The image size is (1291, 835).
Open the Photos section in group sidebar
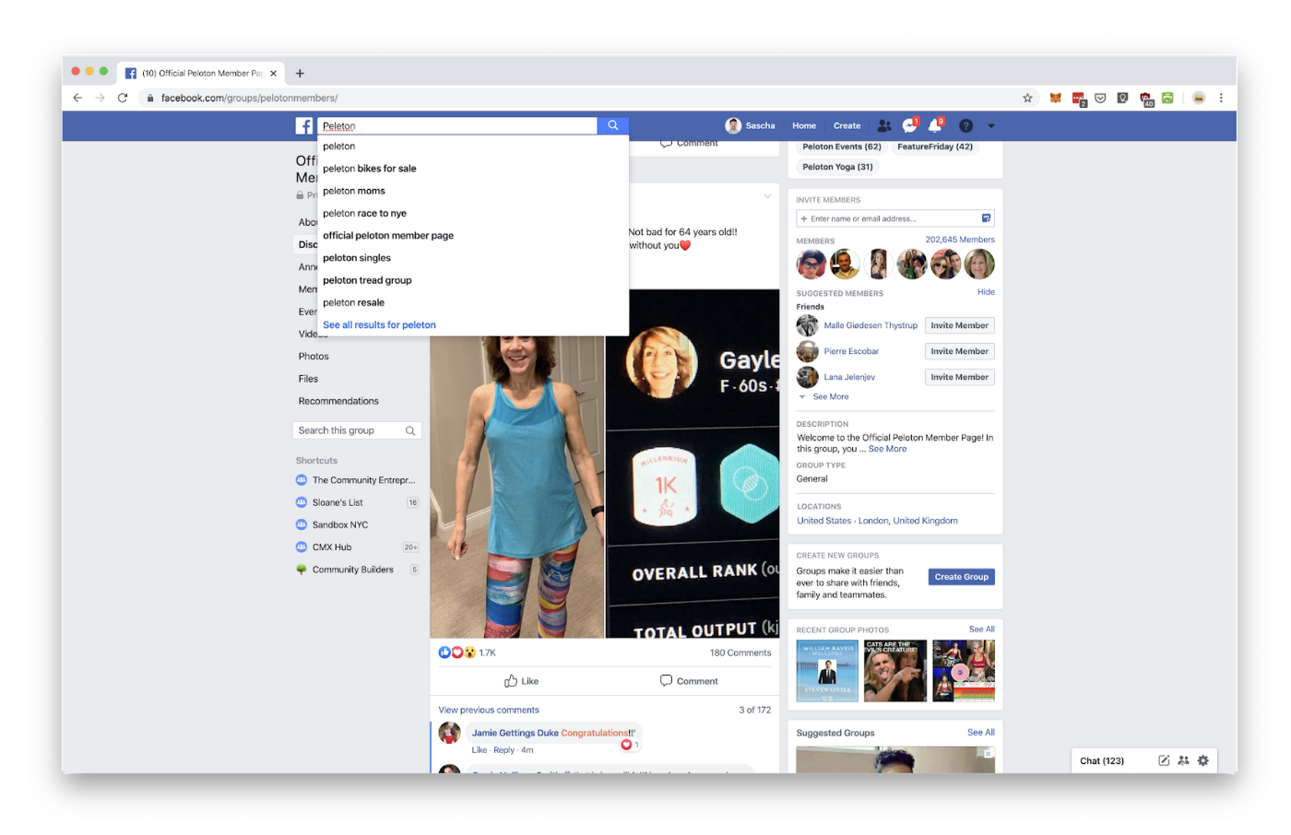[x=314, y=357]
